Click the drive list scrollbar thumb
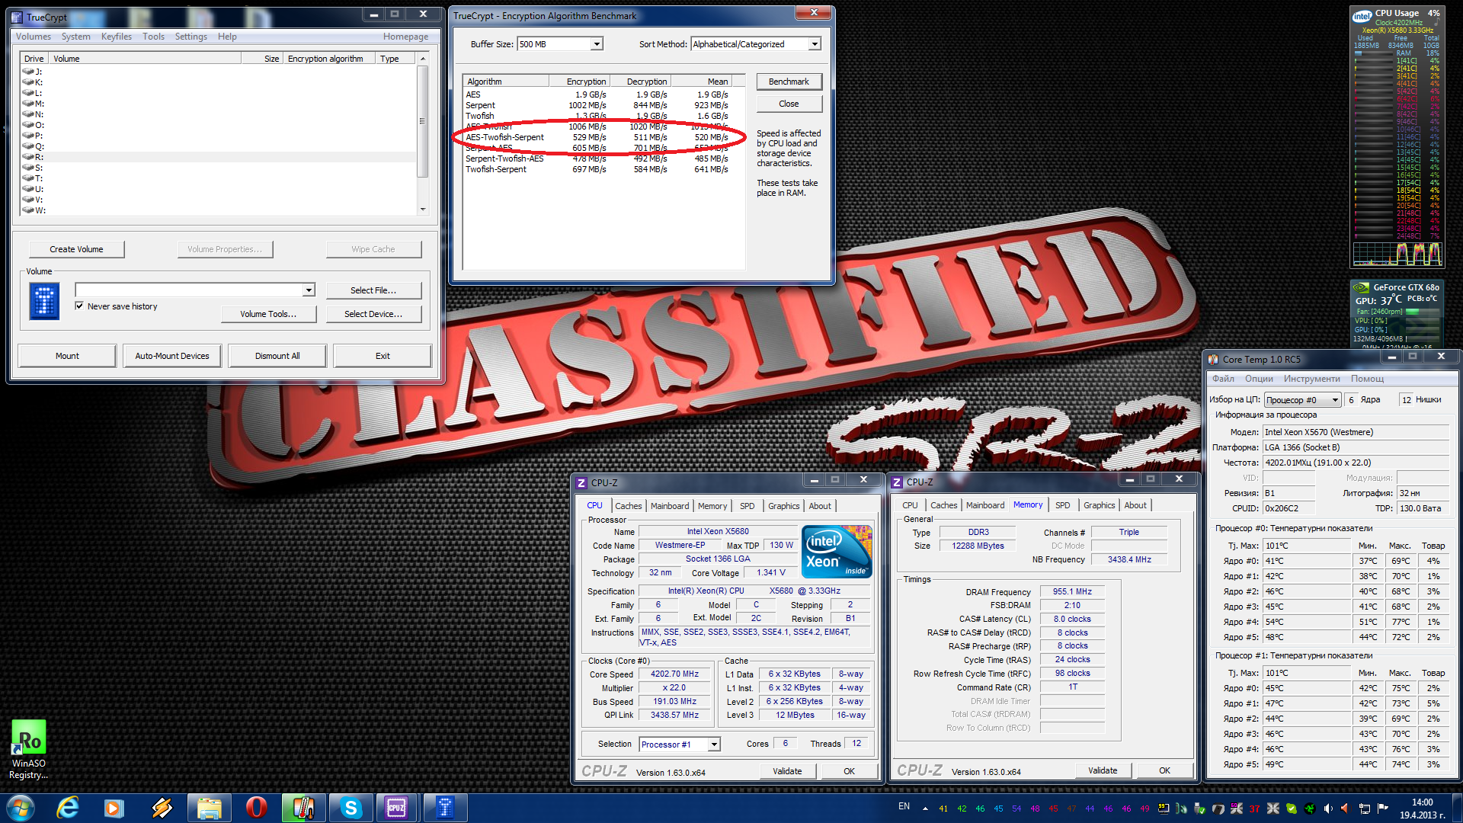The image size is (1463, 823). [x=423, y=120]
